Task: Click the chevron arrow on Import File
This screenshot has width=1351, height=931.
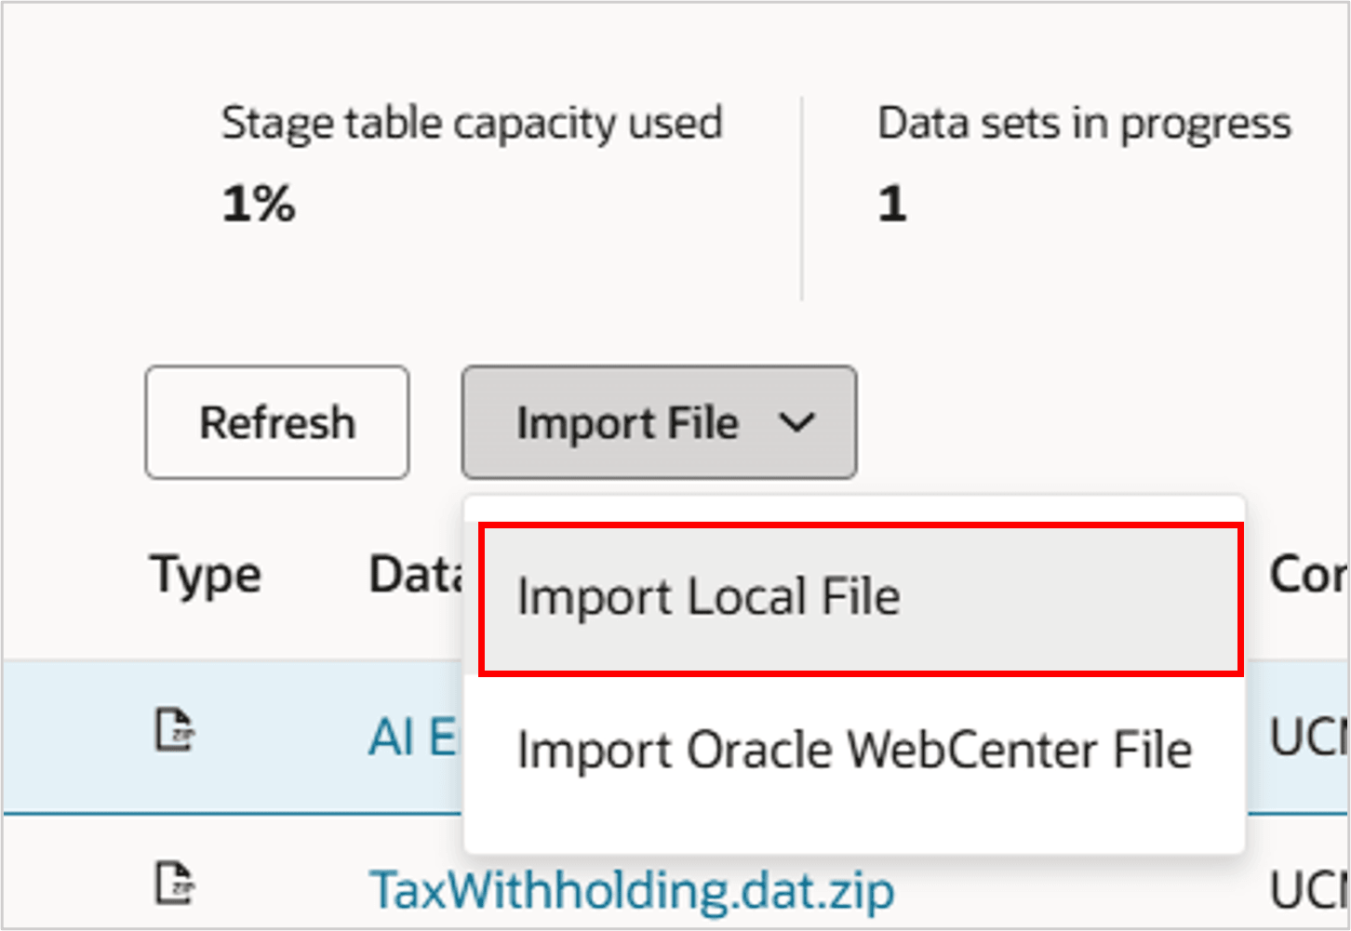Action: pyautogui.click(x=796, y=423)
